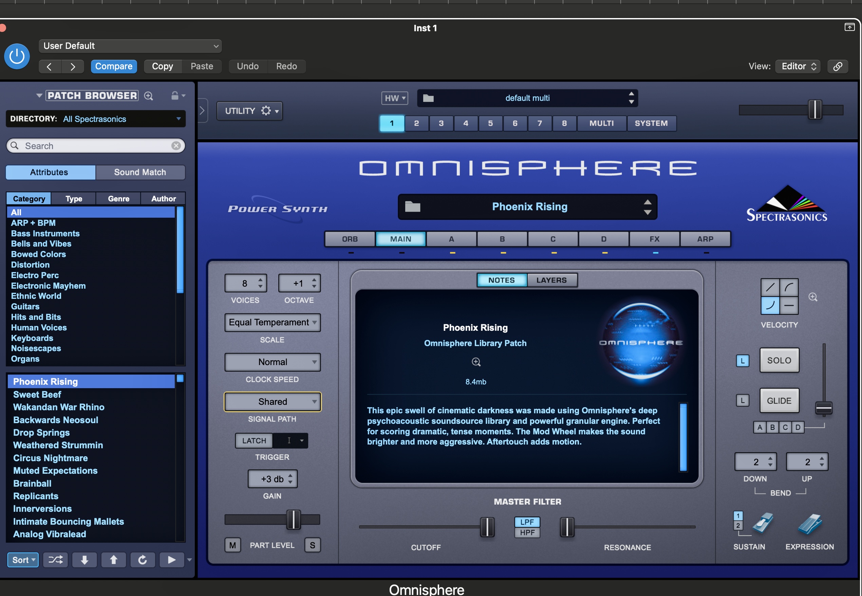Click the patch browser magnifier zoom icon
The width and height of the screenshot is (862, 596).
(x=149, y=96)
